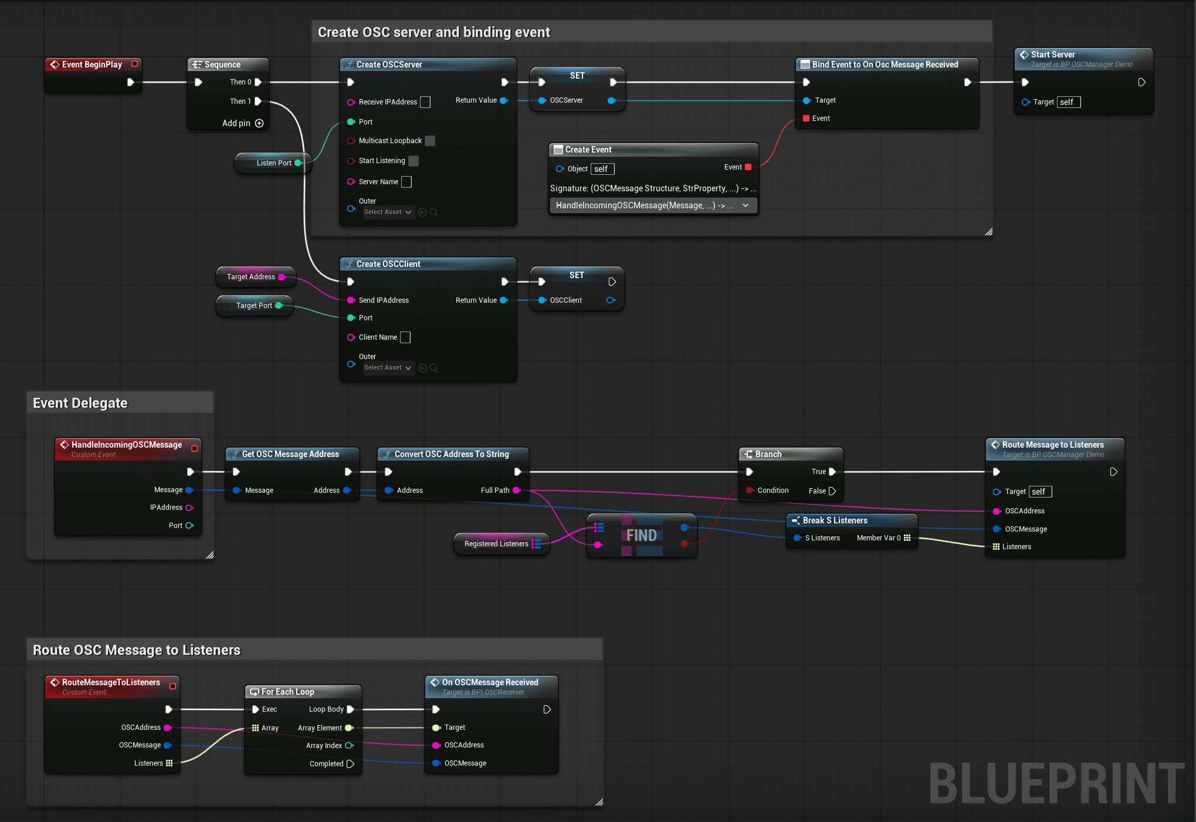The height and width of the screenshot is (822, 1196).
Task: Click the FIND map node
Action: tap(641, 535)
